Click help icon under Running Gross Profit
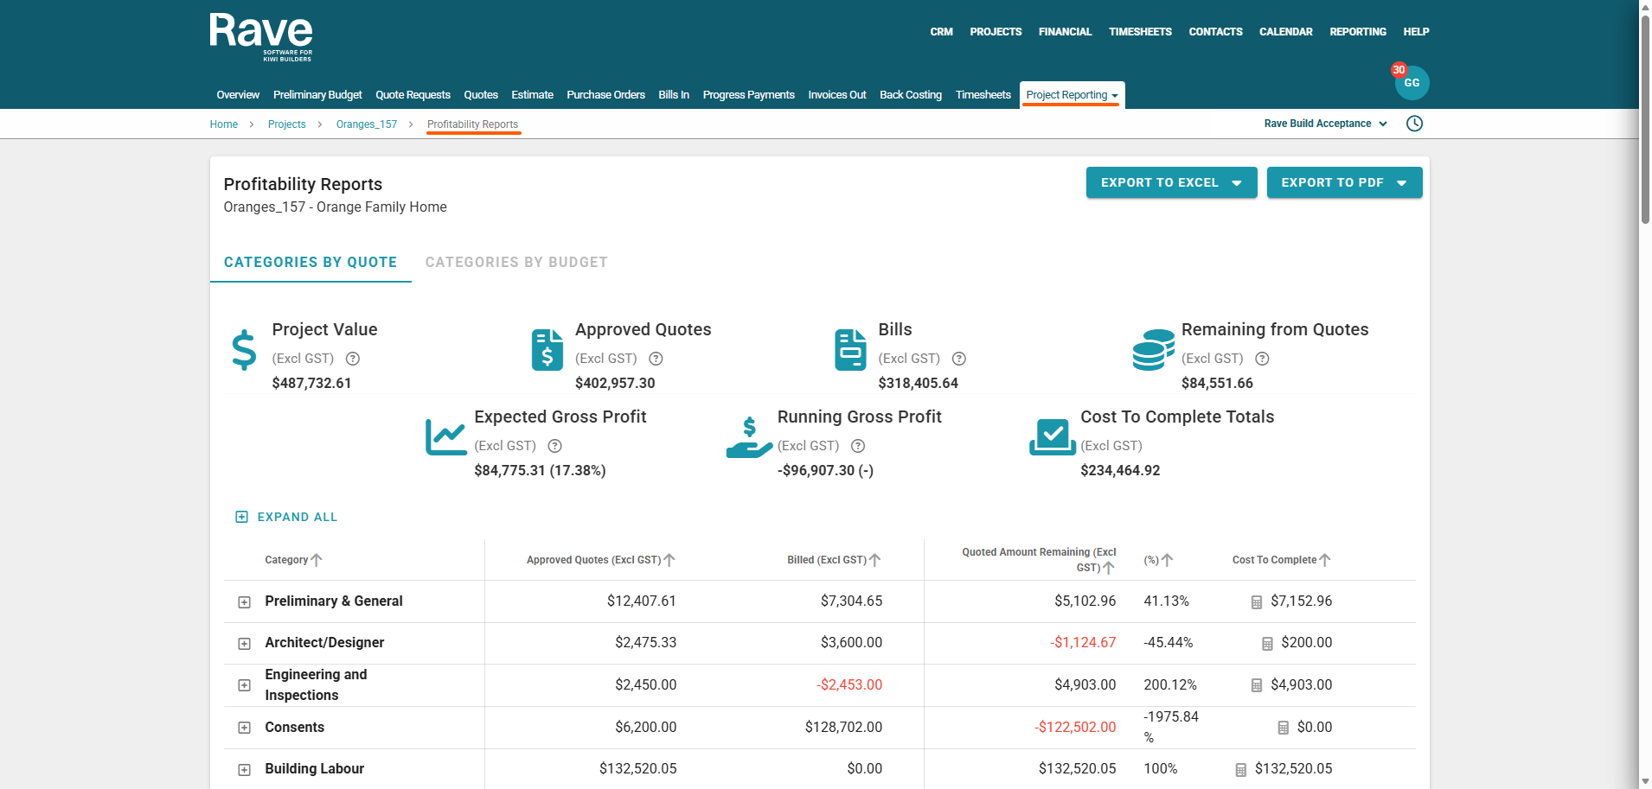The image size is (1652, 789). (858, 446)
